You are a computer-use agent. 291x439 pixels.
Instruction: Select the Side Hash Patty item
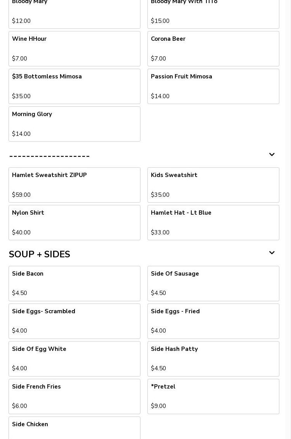click(x=213, y=359)
